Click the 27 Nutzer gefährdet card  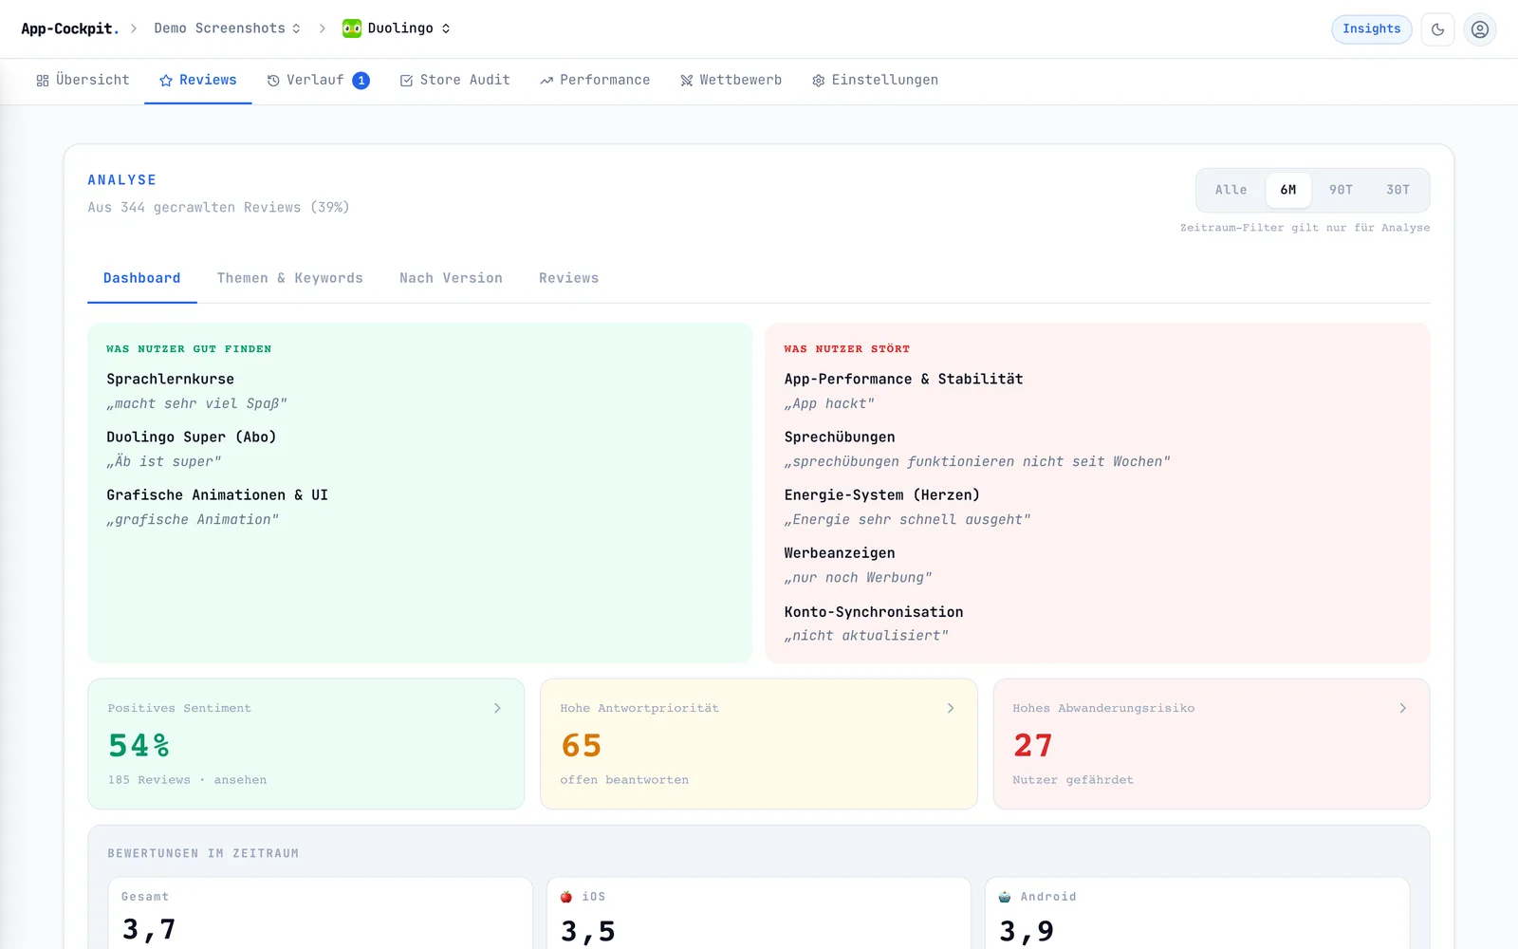point(1212,744)
